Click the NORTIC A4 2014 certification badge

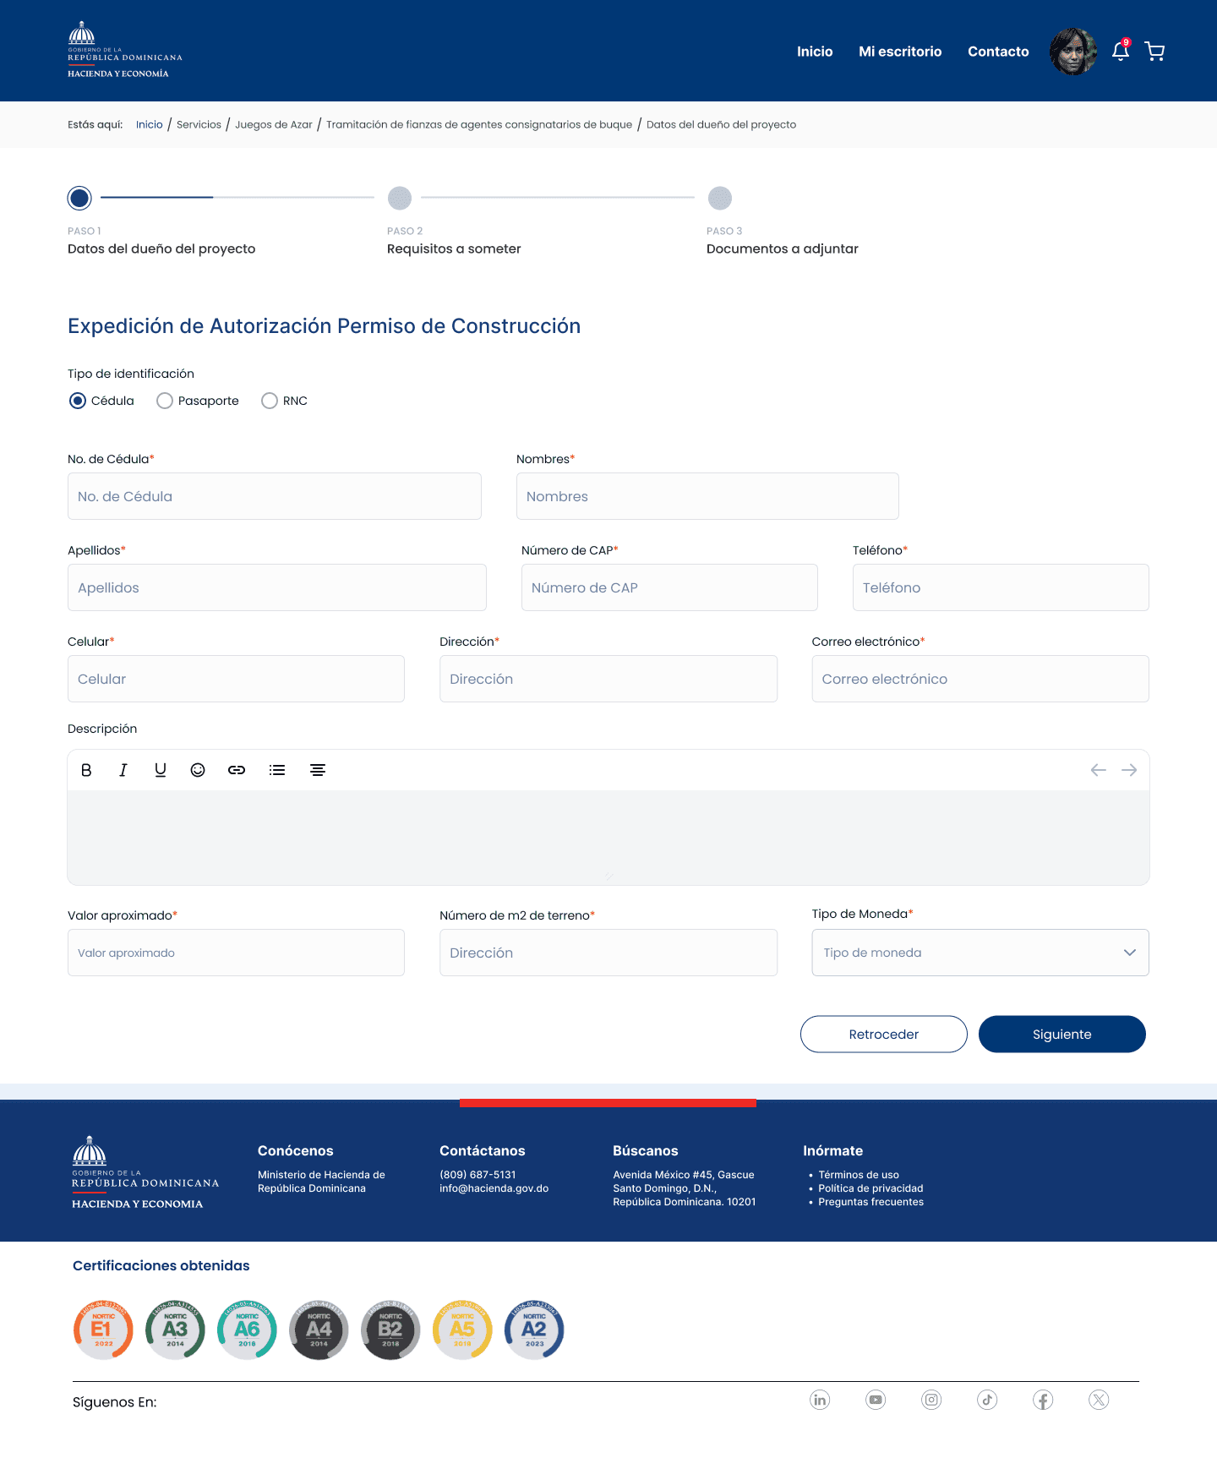tap(319, 1330)
